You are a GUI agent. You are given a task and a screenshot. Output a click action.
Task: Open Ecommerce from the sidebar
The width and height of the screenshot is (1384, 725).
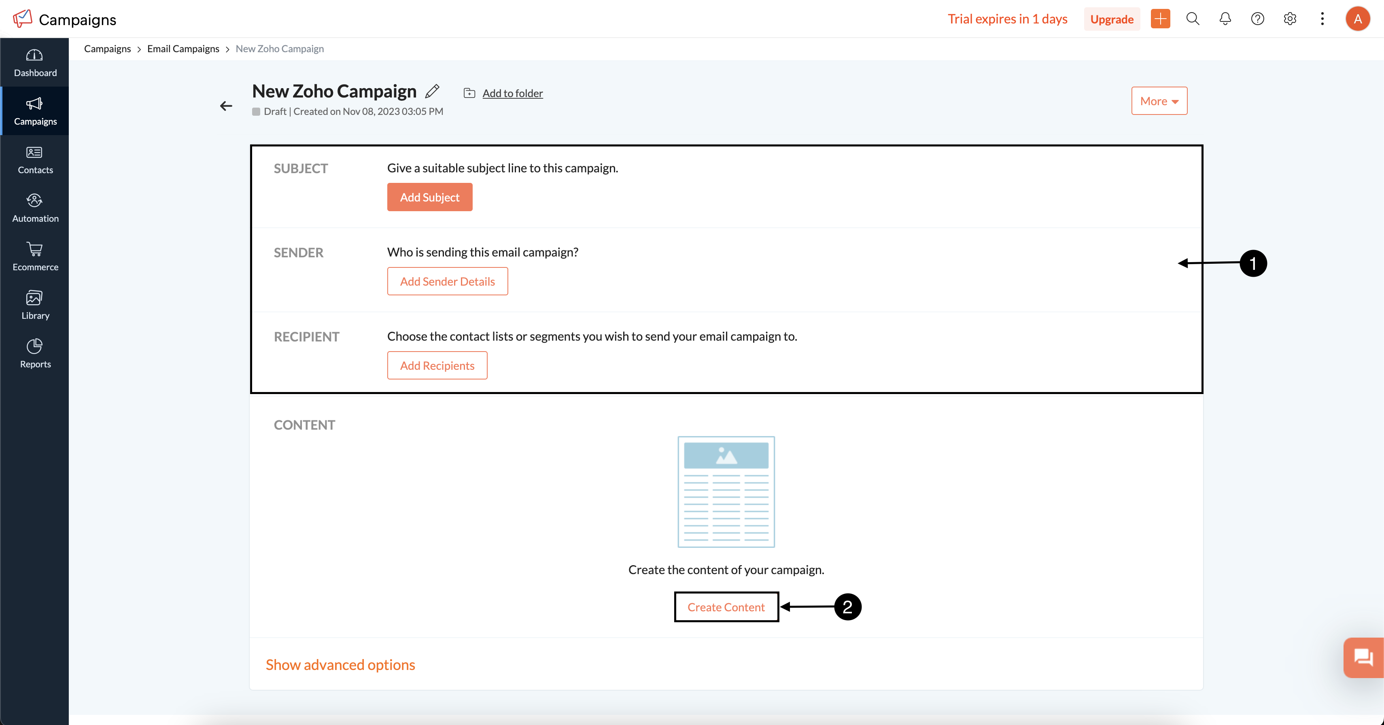coord(35,257)
